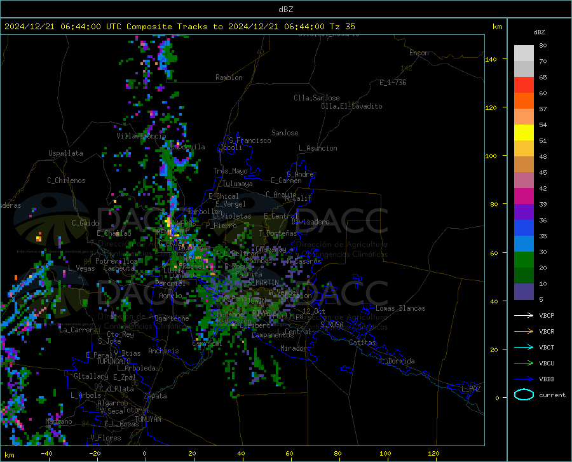The width and height of the screenshot is (572, 462).
Task: Click the TUNUYAN map label
Action: coord(147,419)
